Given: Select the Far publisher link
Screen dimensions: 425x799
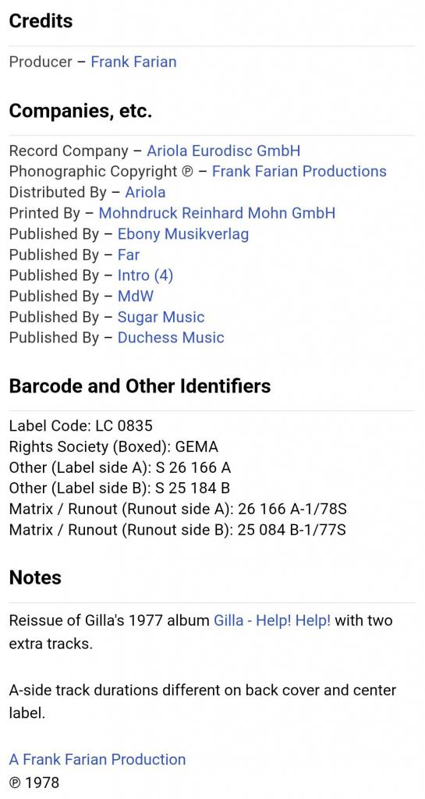Looking at the screenshot, I should [x=128, y=254].
